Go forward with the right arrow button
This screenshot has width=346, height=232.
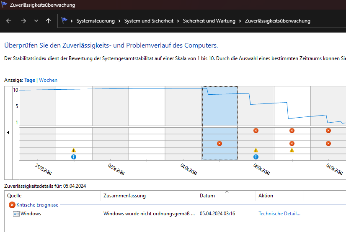[23, 21]
